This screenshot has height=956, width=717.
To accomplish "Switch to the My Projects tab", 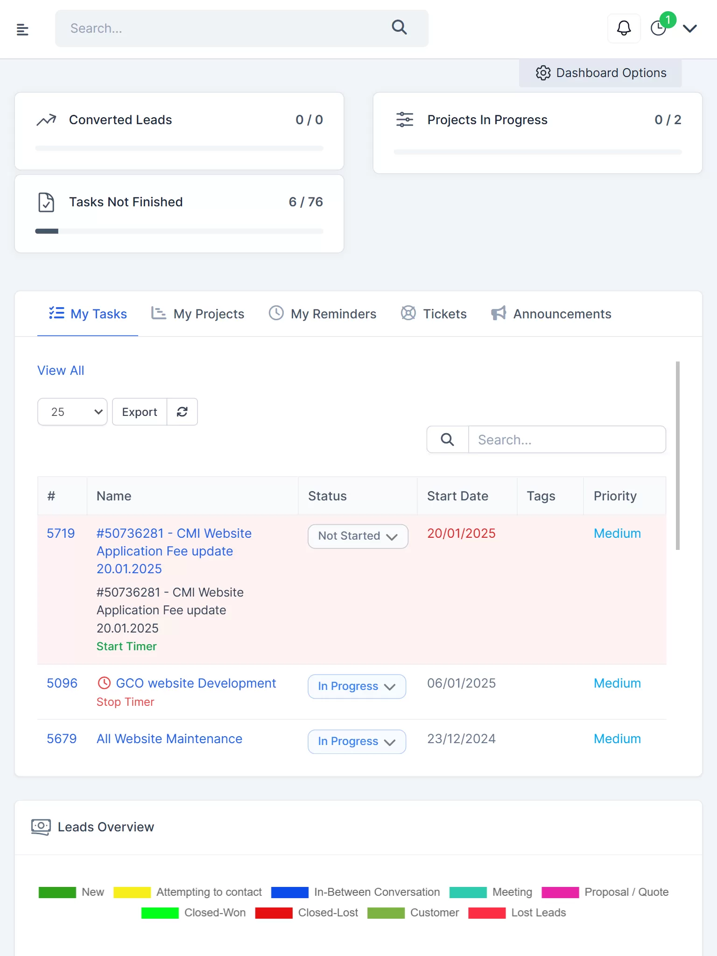I will 197,314.
